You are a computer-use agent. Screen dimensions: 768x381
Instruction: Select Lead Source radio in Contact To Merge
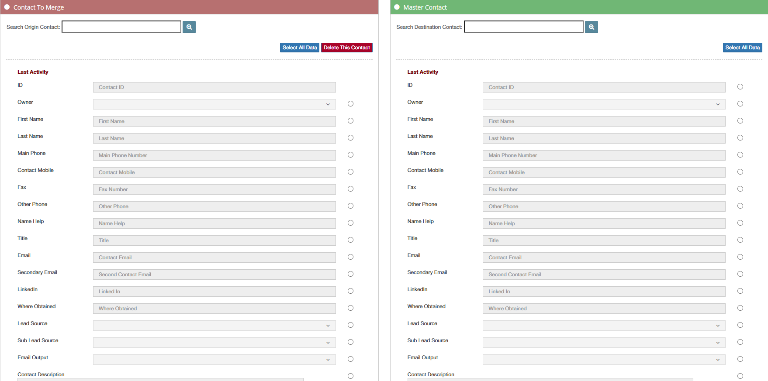[x=350, y=325]
